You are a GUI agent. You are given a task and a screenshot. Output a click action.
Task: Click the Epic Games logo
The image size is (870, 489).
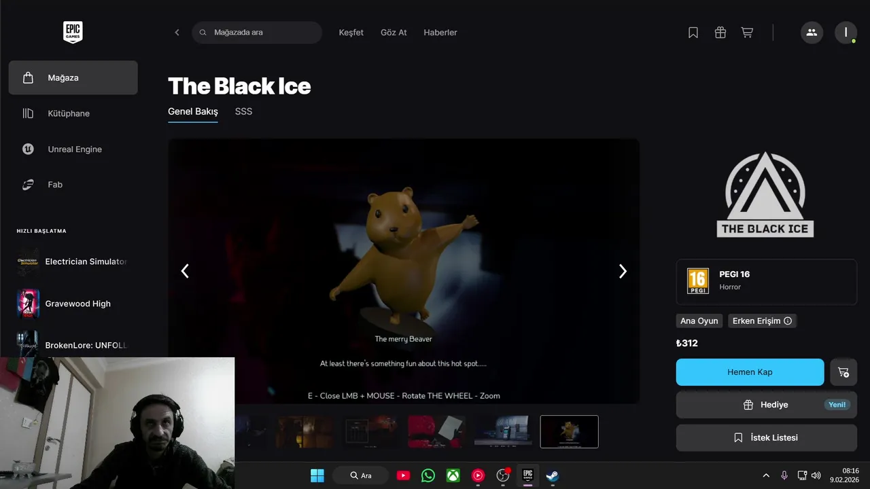pos(73,32)
